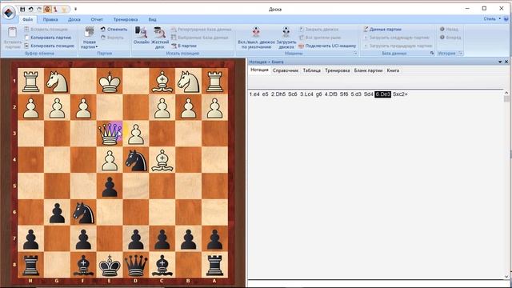Click the white queen on the board

pos(110,134)
